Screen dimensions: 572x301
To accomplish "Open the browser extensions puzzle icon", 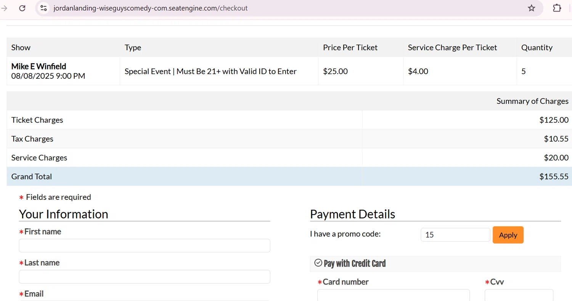I will (x=557, y=8).
